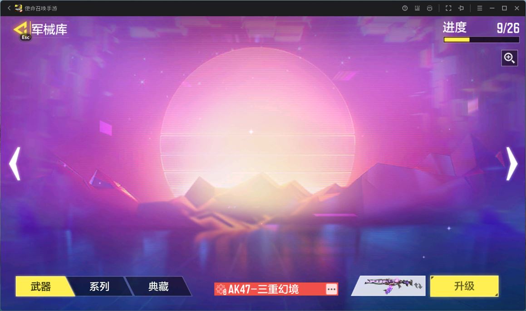This screenshot has height=311, width=526.
Task: Open the emulator hamburger menu
Action: coord(480,8)
